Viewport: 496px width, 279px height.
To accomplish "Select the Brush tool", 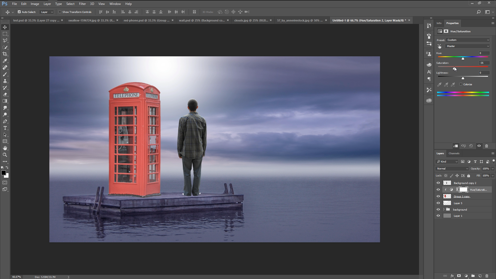I will click(x=5, y=74).
